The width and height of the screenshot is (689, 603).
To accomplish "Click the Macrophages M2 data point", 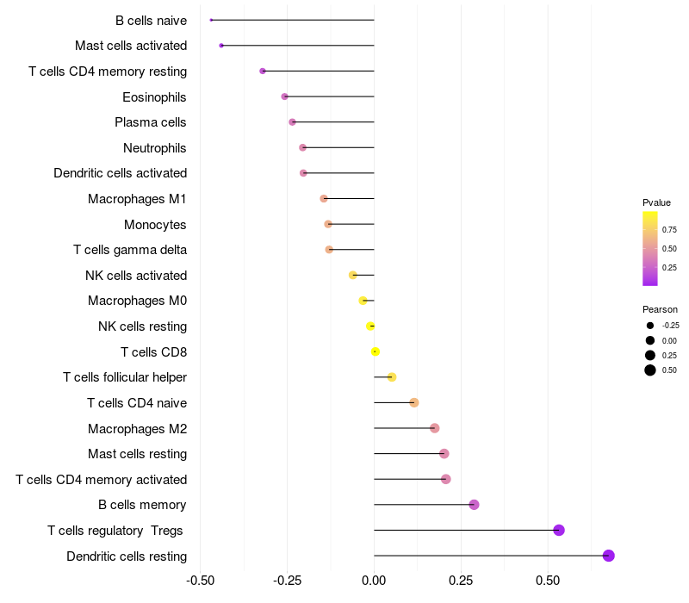I will point(435,428).
